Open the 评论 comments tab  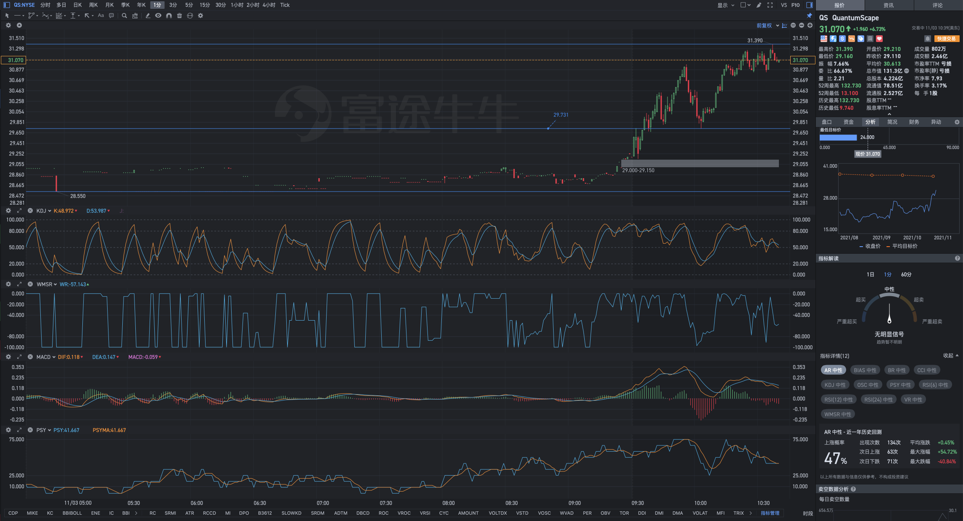(938, 5)
